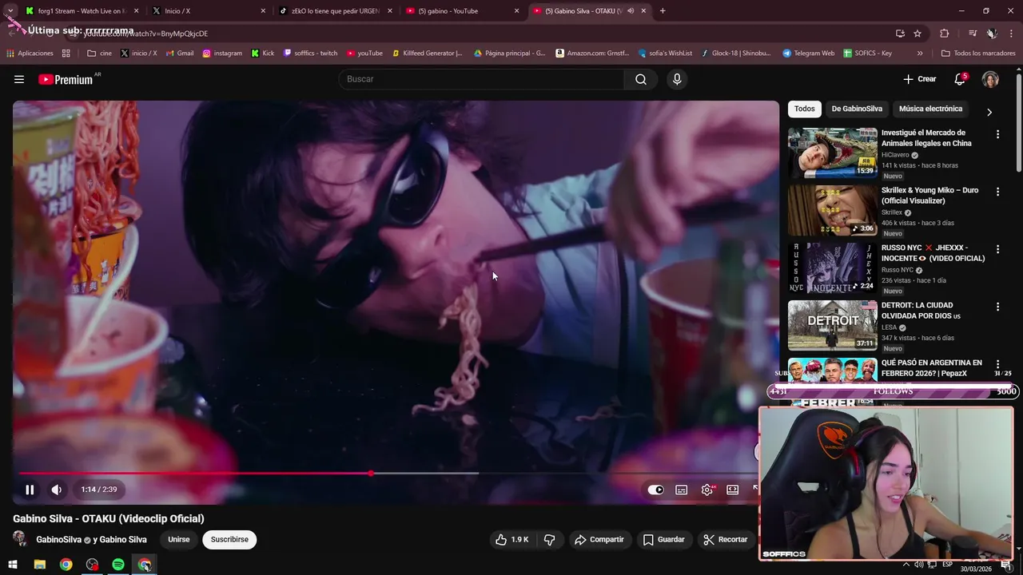This screenshot has height=575, width=1023.
Task: Save the video with Guardar
Action: pos(663,540)
